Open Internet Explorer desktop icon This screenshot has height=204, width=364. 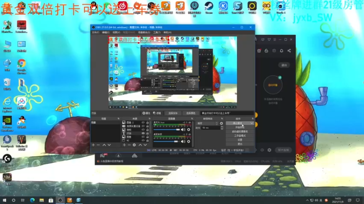pos(7,105)
